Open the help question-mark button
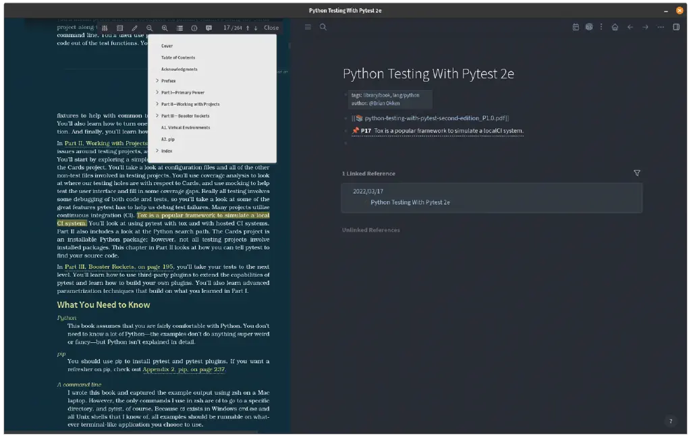This screenshot has width=691, height=438. pos(671,421)
